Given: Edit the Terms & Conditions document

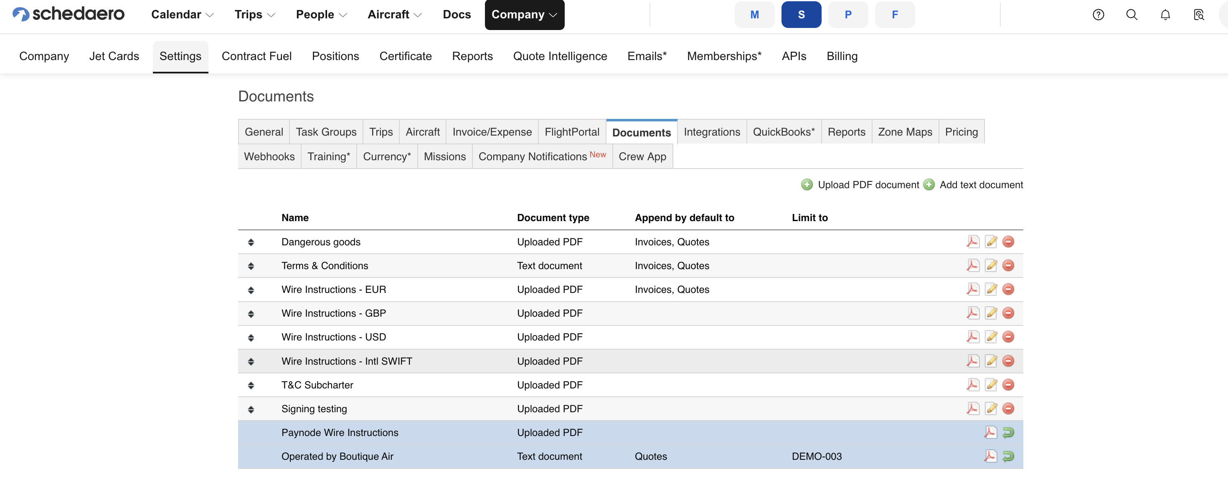Looking at the screenshot, I should [x=991, y=265].
